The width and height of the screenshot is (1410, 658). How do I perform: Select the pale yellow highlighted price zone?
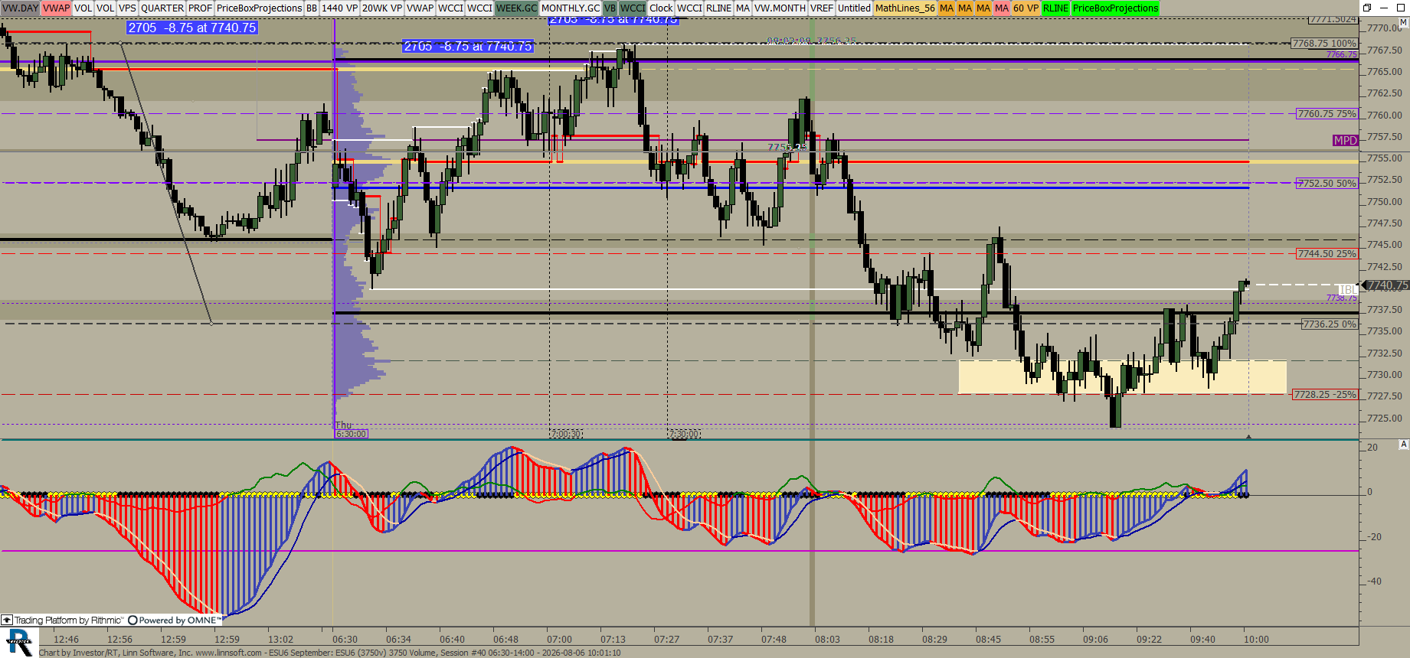pyautogui.click(x=1122, y=376)
